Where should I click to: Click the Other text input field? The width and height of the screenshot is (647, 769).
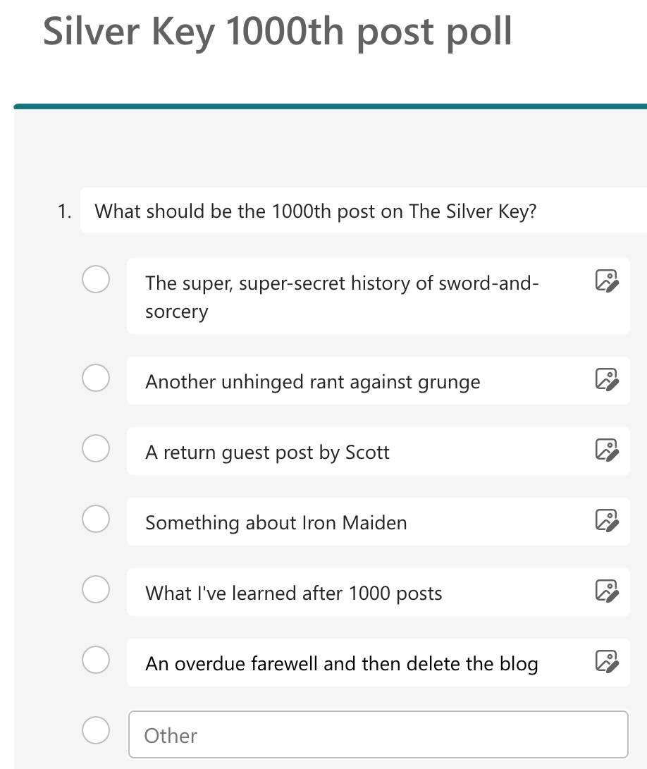point(378,735)
